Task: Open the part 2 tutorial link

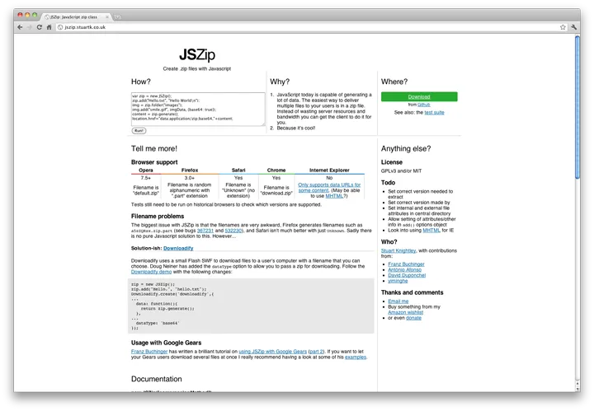Action: 317,352
